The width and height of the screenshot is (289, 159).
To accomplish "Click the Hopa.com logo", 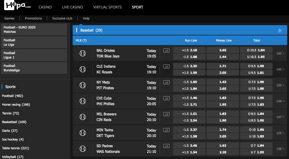I will coord(18,5).
